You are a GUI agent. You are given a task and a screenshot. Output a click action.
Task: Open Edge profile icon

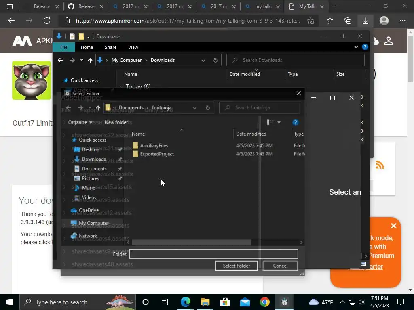(384, 21)
